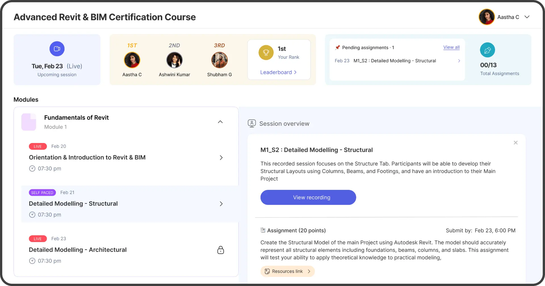Click the video camera icon for upcoming session
Viewport: 545px width, 286px height.
(x=57, y=49)
